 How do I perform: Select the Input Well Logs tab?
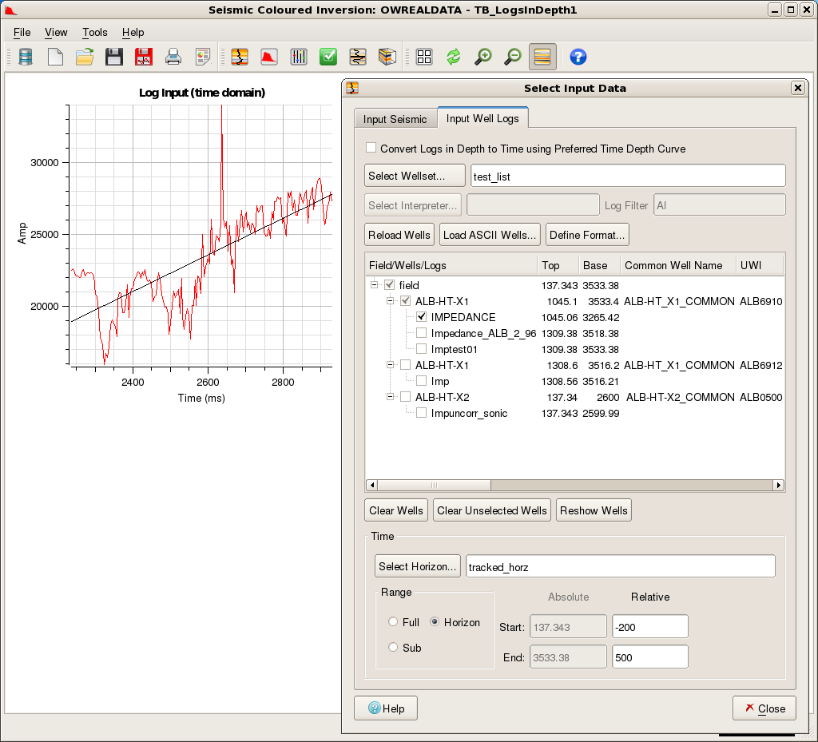pos(482,118)
